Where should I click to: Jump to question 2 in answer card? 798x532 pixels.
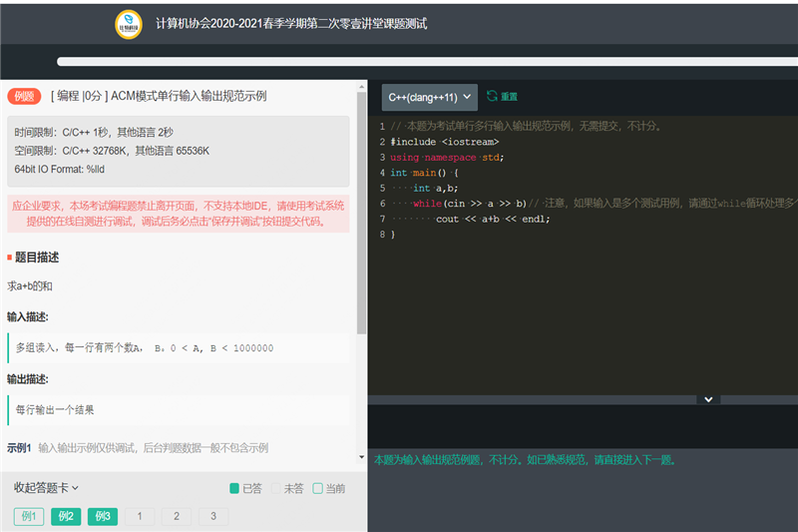pos(177,517)
